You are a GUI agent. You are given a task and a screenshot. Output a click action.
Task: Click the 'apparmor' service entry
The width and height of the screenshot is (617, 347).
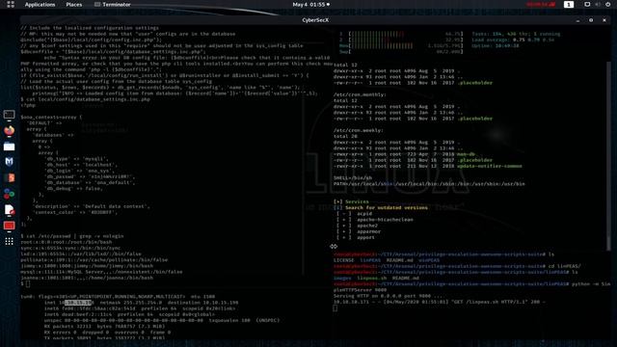(368, 231)
